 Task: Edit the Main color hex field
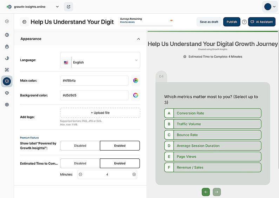94,80
